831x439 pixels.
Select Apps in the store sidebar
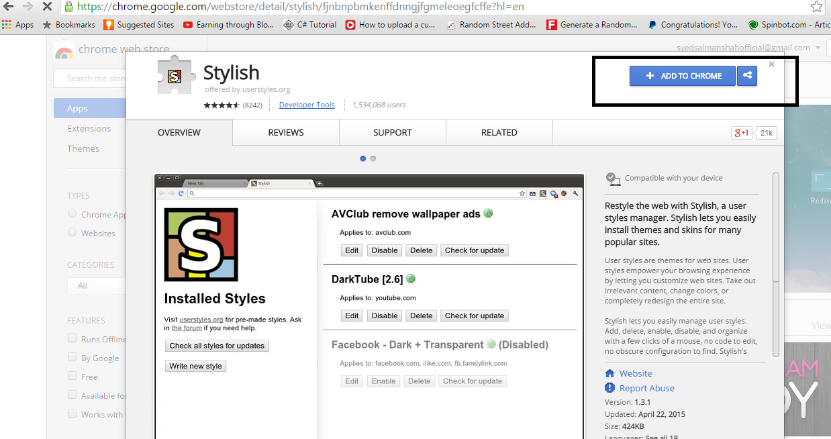click(x=90, y=108)
